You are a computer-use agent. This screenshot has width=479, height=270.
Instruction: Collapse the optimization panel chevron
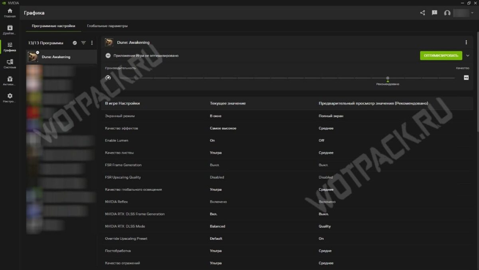click(468, 55)
